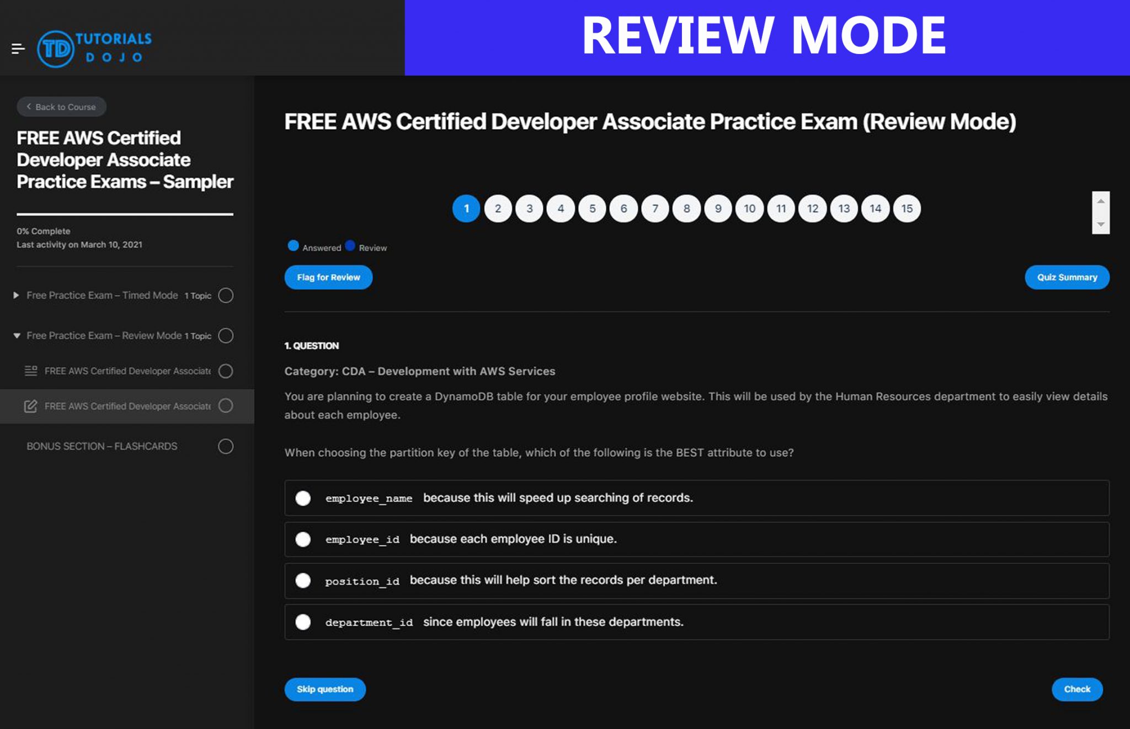Image resolution: width=1130 pixels, height=729 pixels.
Task: Click the Skip question button
Action: [324, 689]
